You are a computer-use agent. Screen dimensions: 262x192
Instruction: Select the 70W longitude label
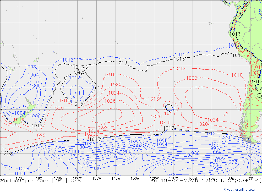250,178
